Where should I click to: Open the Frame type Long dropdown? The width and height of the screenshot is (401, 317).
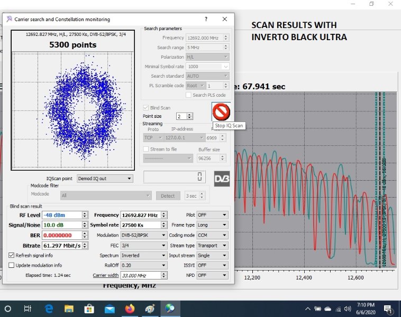(x=212, y=225)
